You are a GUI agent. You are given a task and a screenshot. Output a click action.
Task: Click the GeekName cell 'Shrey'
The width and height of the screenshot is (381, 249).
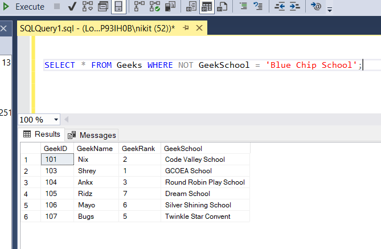point(96,171)
